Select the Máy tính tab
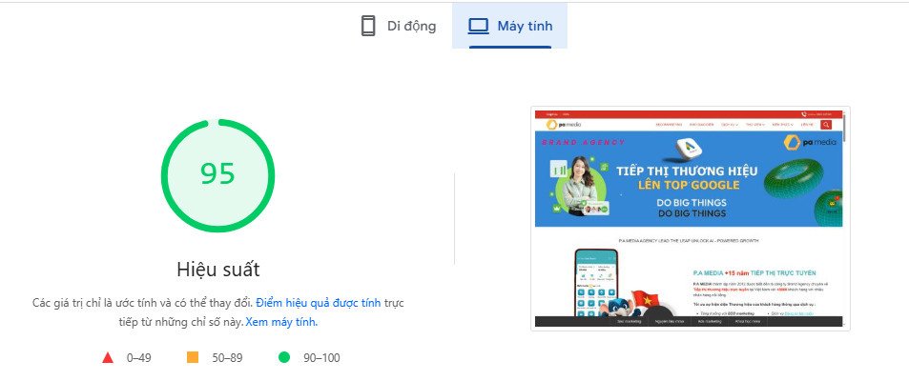This screenshot has width=909, height=381. 510,26
